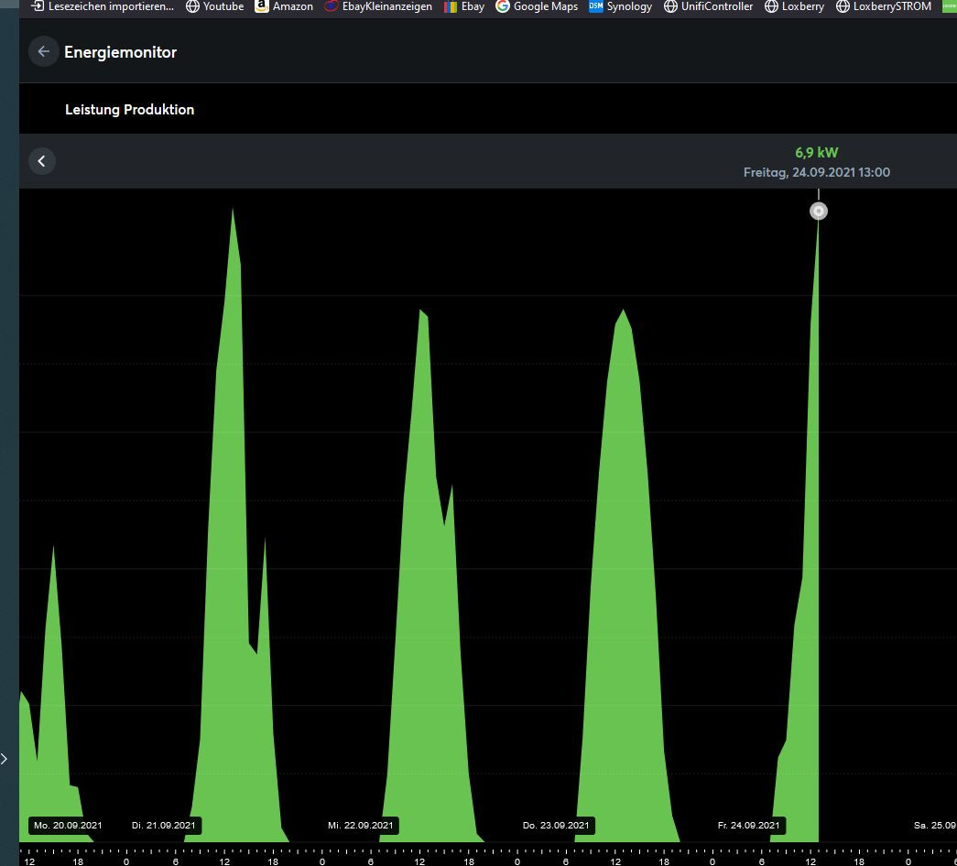The image size is (957, 866).
Task: Open the EbayKleinanzeigen bookmark
Action: point(377,6)
